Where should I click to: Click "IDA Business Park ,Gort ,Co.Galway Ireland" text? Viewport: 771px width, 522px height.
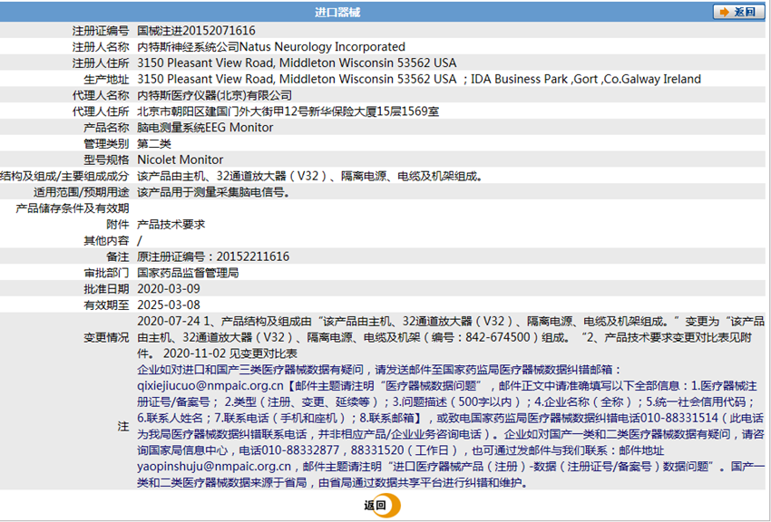pyautogui.click(x=586, y=79)
